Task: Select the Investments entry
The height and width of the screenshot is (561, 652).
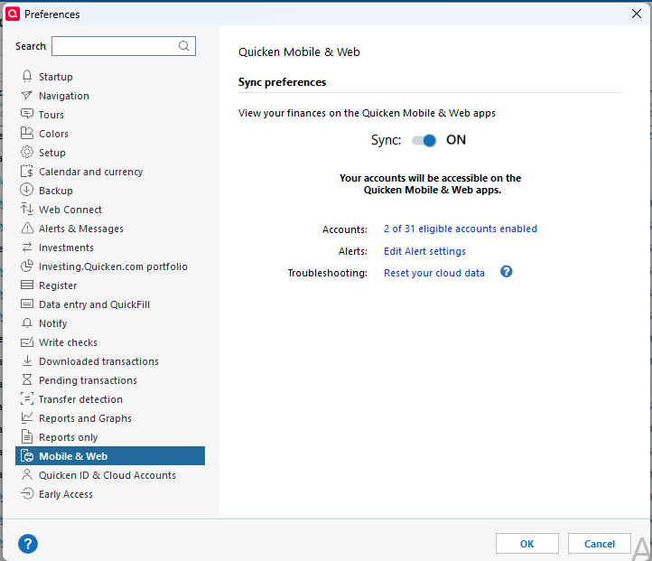Action: tap(66, 248)
